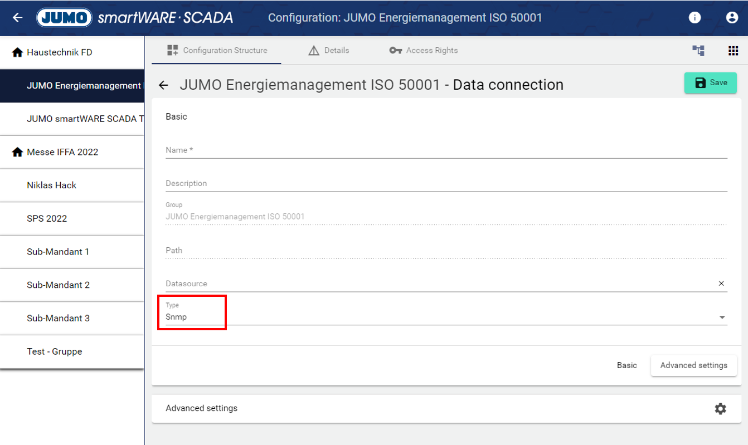
Task: Switch to the grid view icon
Action: [733, 51]
